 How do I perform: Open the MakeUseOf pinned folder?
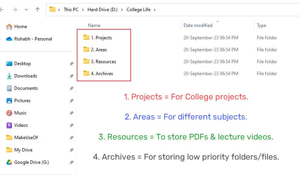pyautogui.click(x=25, y=138)
